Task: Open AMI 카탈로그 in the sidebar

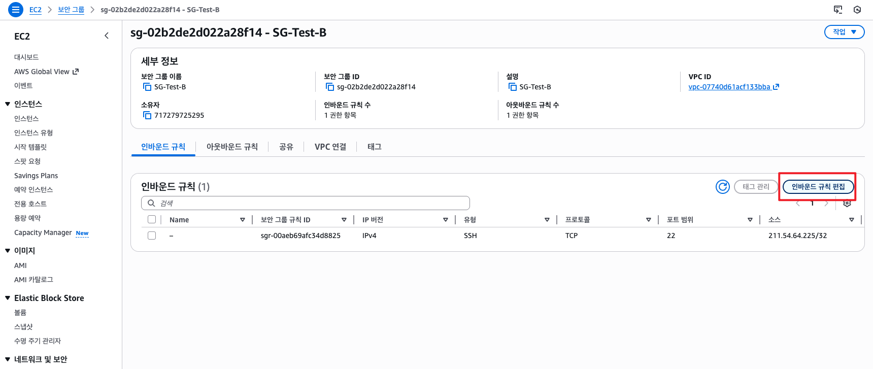Action: tap(33, 280)
